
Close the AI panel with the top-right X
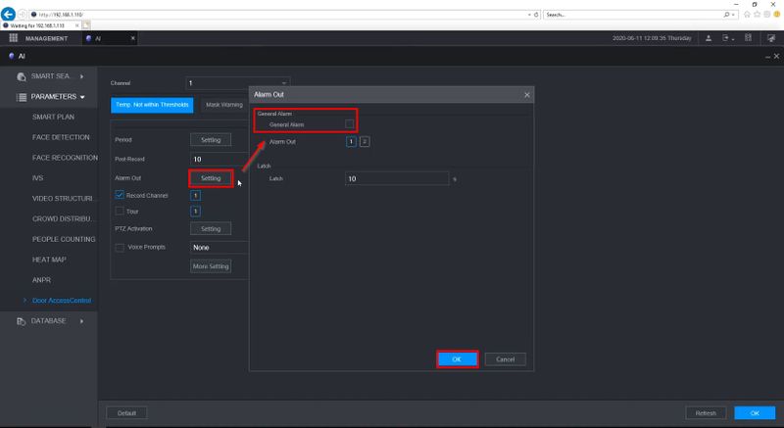pyautogui.click(x=776, y=56)
